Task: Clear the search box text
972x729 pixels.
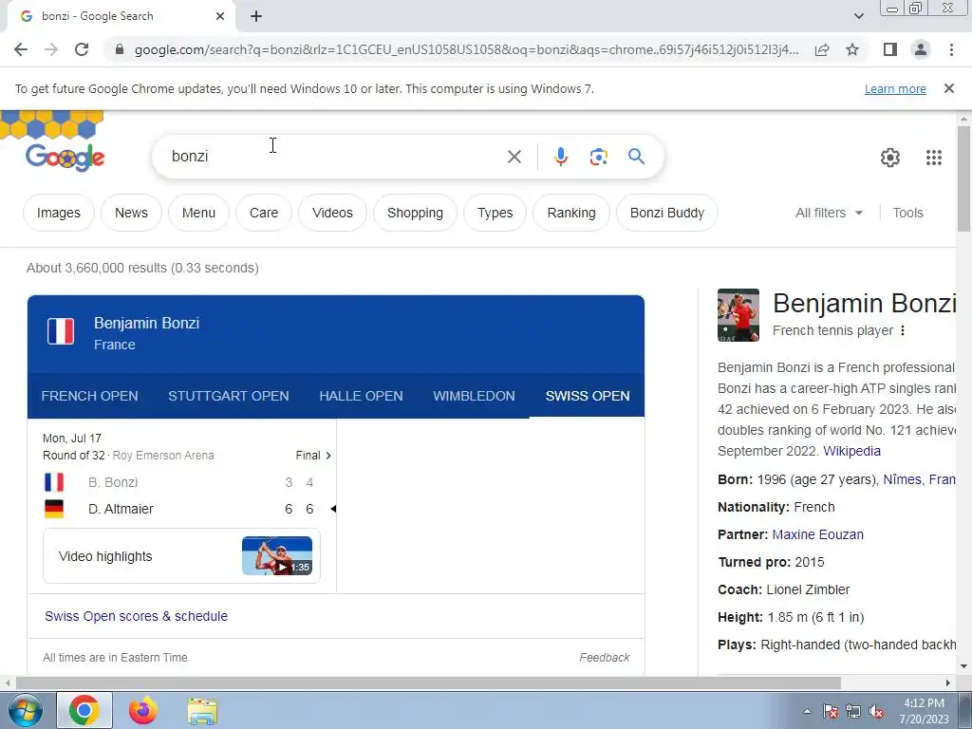Action: [x=514, y=157]
